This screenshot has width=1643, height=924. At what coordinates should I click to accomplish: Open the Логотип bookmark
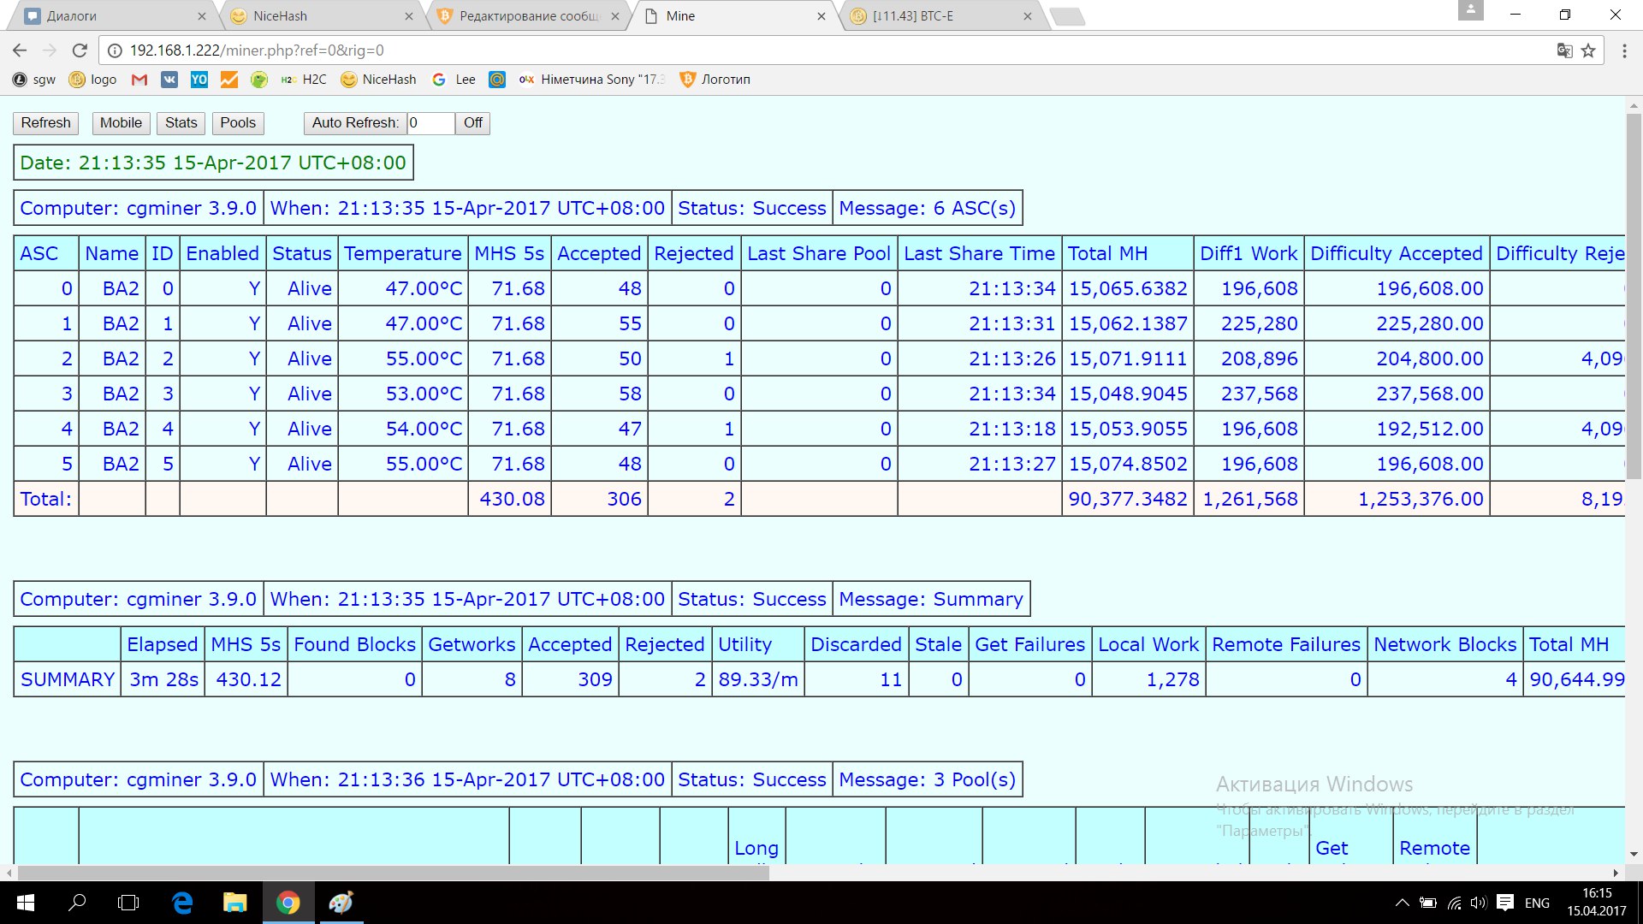[x=715, y=80]
